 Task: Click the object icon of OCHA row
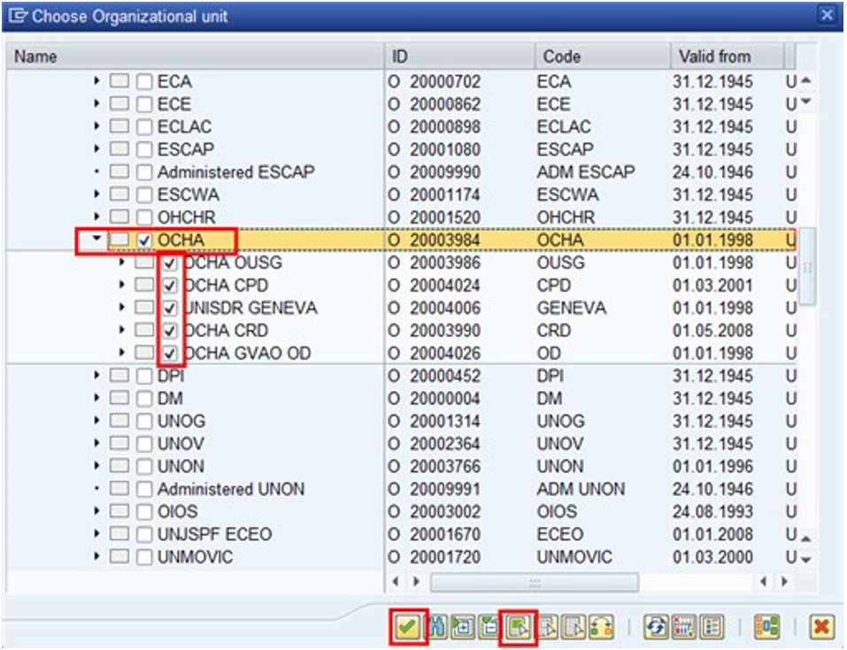[x=119, y=240]
